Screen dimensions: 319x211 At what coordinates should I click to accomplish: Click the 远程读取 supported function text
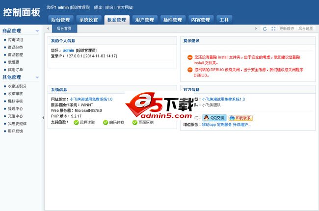click(87, 123)
